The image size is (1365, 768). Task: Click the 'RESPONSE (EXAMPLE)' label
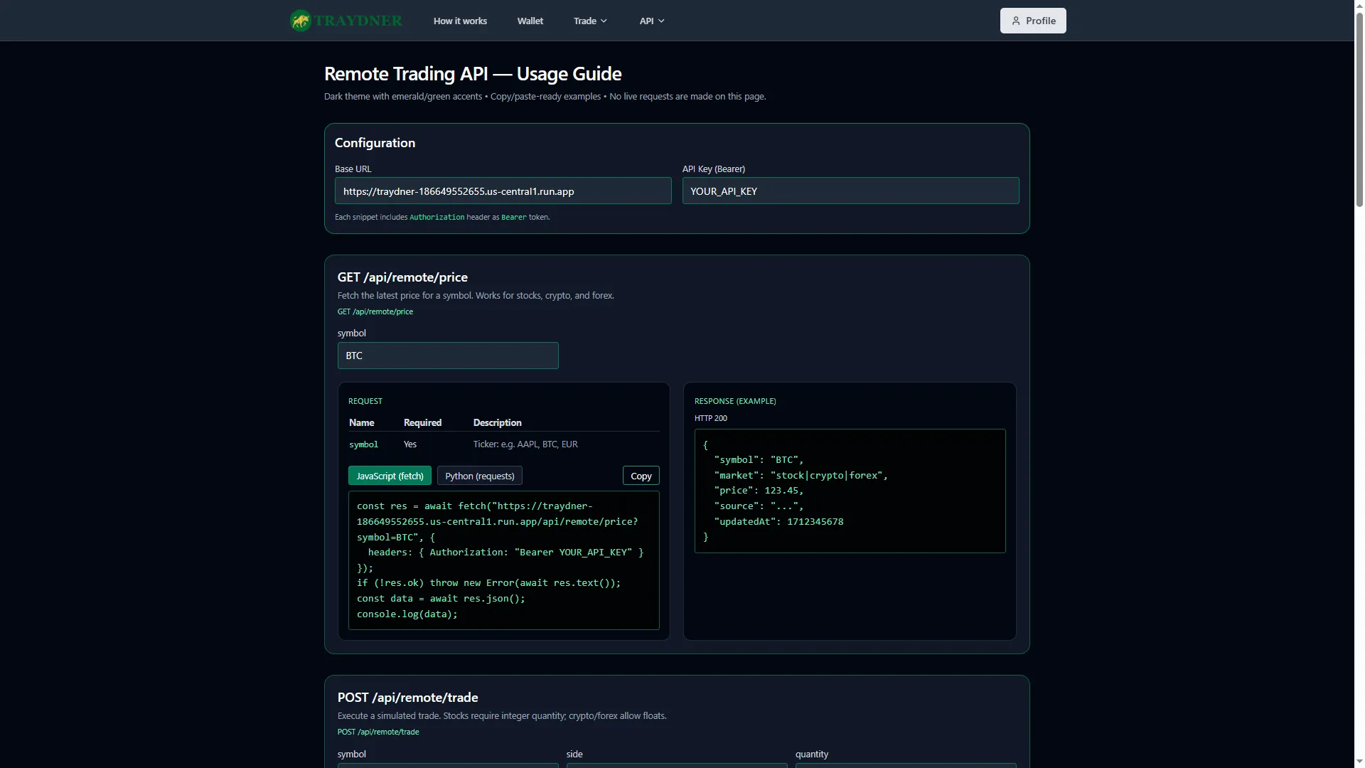coord(735,401)
